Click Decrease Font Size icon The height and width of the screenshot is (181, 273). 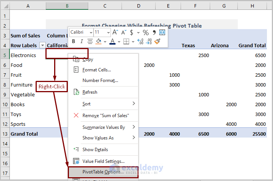(x=124, y=32)
